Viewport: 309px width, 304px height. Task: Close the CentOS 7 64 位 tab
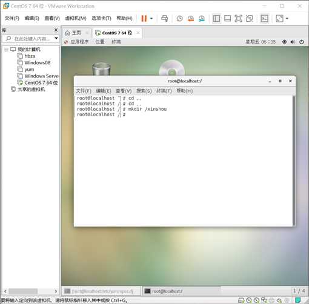(138, 33)
